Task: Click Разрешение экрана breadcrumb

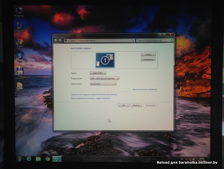Action: [x=87, y=41]
